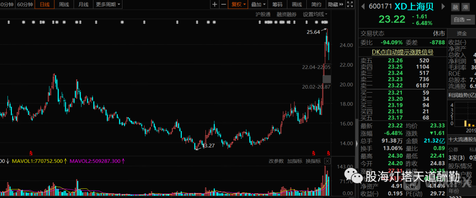Image resolution: width=476 pixels, height=198 pixels.
Task: Click the 最低 value 22.41
Action: tap(437, 156)
